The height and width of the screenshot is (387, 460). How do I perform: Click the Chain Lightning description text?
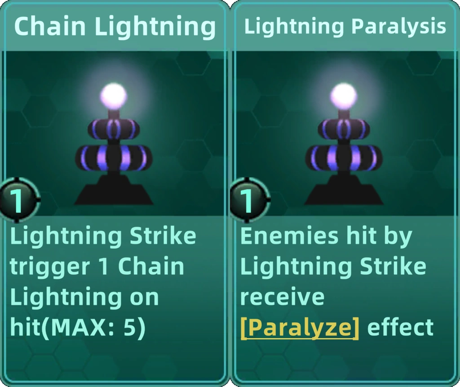pos(103,281)
